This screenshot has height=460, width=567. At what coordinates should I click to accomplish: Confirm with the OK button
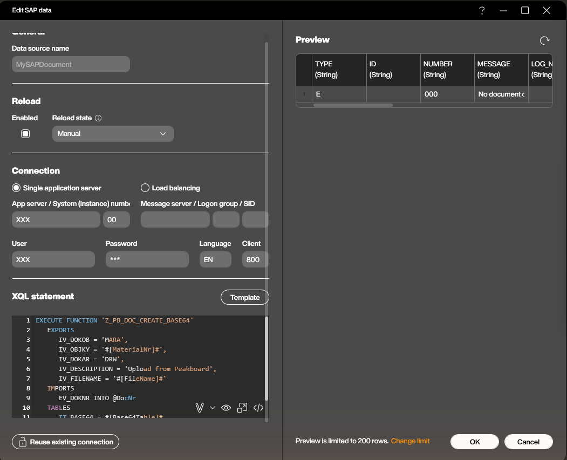[474, 442]
